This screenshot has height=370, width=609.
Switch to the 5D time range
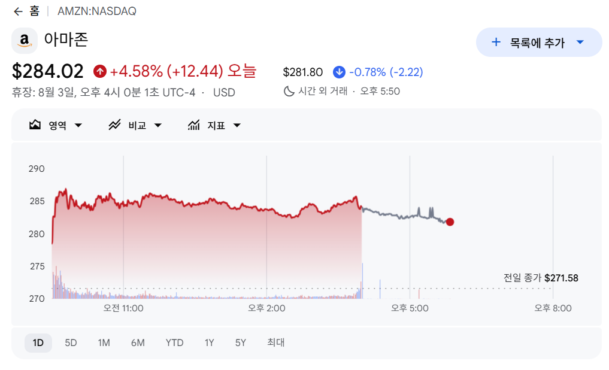pos(71,343)
